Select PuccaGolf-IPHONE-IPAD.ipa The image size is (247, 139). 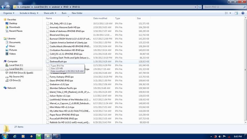(x=64, y=118)
